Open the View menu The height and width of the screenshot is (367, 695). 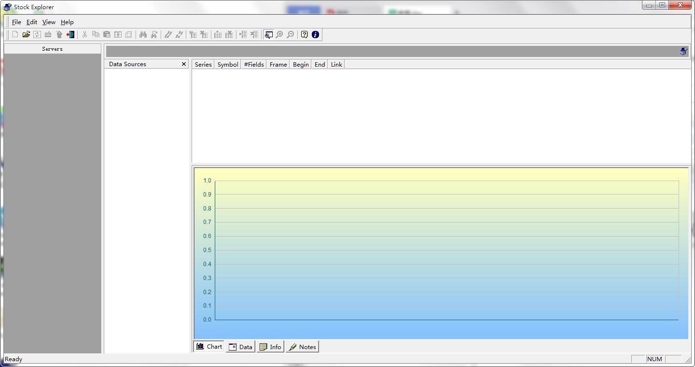pos(49,22)
